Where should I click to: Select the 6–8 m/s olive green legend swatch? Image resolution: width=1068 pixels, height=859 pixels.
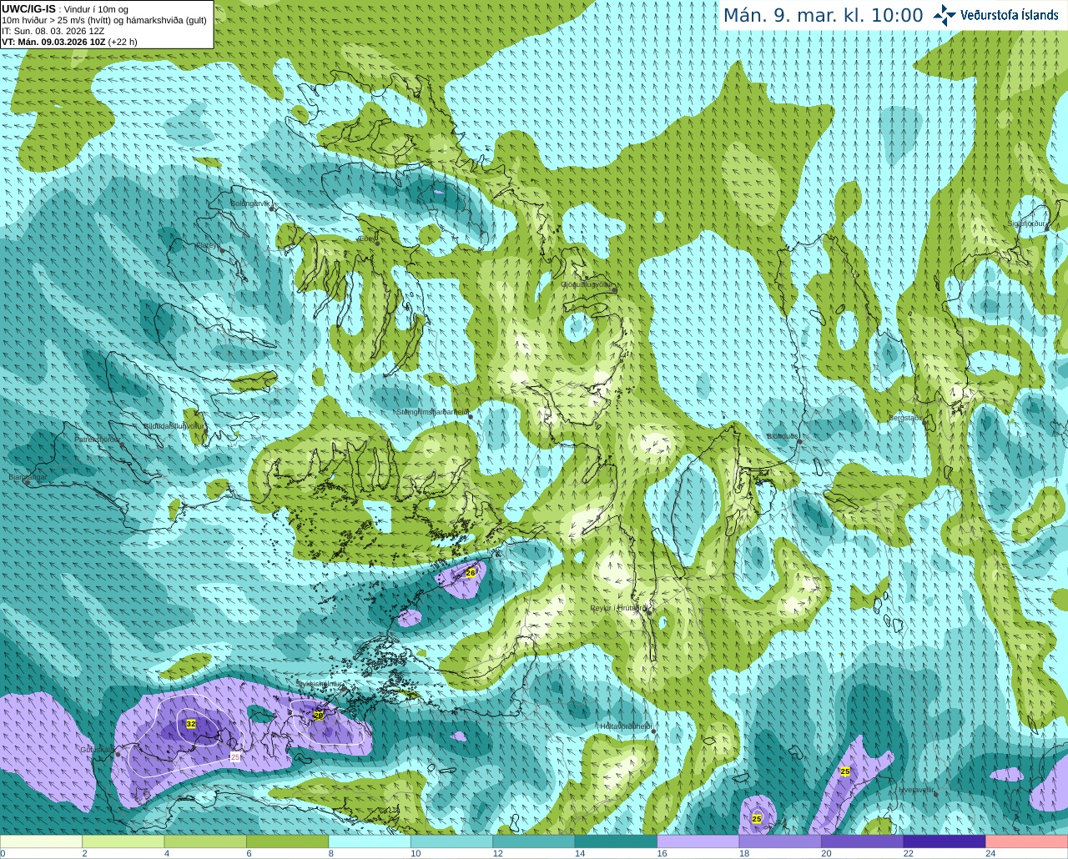click(x=287, y=841)
